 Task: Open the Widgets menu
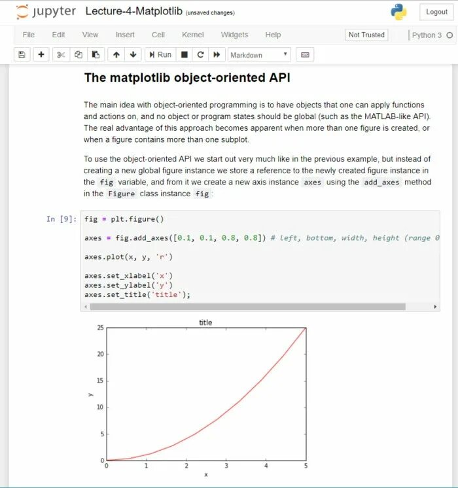pos(234,35)
